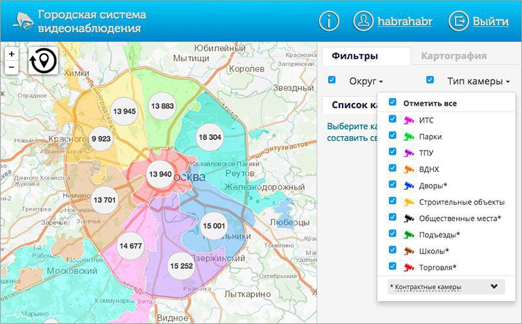Click the red Торговля camera icon
The image size is (522, 324).
point(409,267)
